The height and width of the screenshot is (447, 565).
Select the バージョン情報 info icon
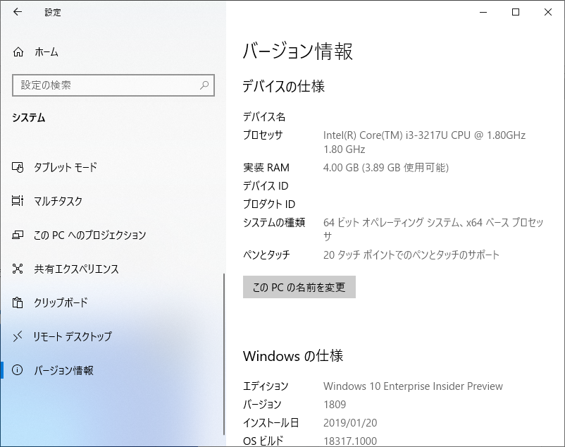18,370
